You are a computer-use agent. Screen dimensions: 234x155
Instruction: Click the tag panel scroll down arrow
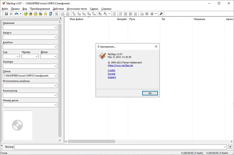(x=60, y=140)
